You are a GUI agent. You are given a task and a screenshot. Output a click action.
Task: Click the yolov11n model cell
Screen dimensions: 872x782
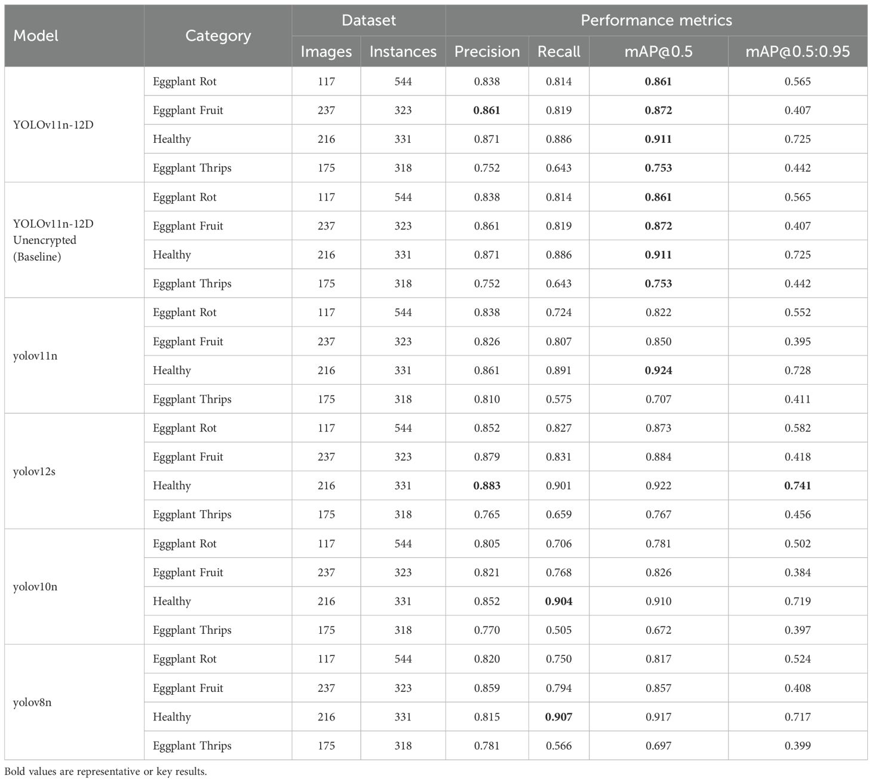click(35, 356)
